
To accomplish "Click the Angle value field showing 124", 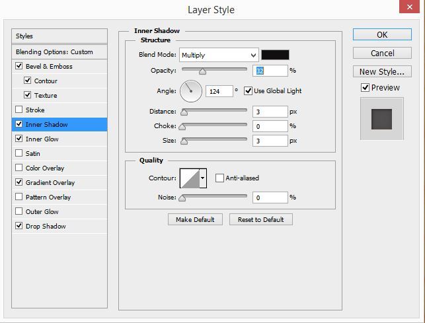I will click(219, 91).
